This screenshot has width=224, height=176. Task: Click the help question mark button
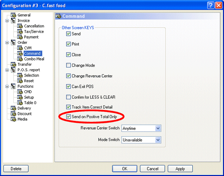[x=211, y=5]
